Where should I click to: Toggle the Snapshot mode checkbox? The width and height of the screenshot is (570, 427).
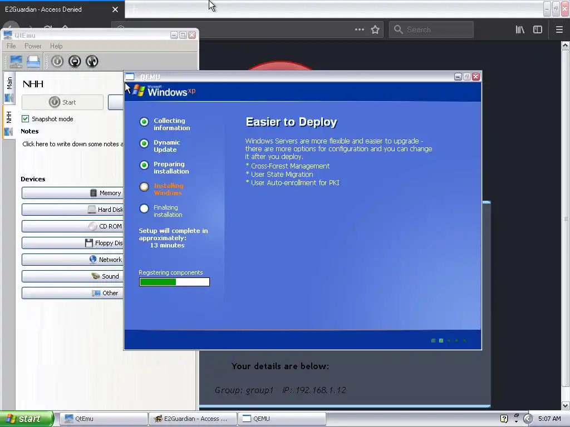pyautogui.click(x=26, y=119)
